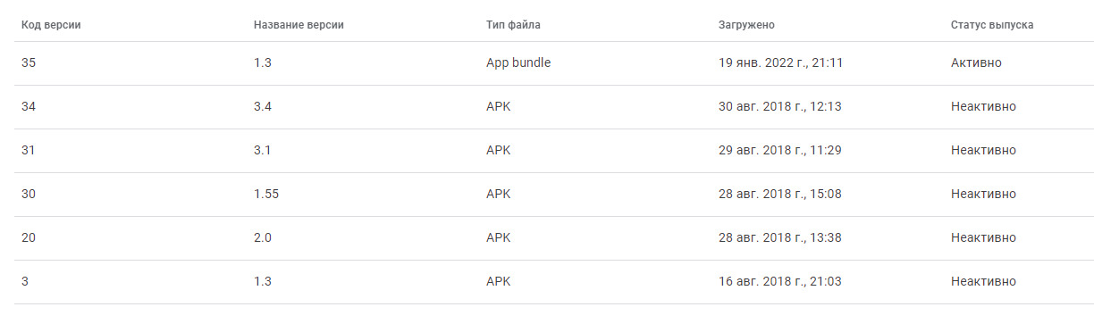
Task: Click the Активно release status
Action: point(976,63)
